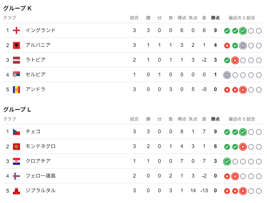This screenshot has height=203, width=267.
Task: Click the Albania flag icon
Action: click(x=16, y=45)
